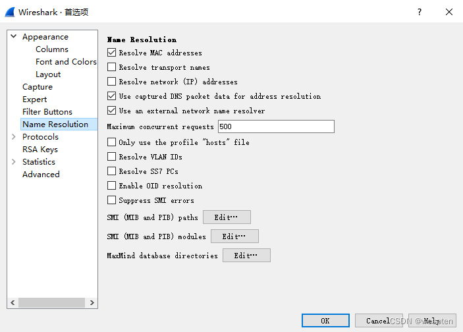This screenshot has height=332, width=463.
Task: Open RSA Keys preferences
Action: coord(40,150)
